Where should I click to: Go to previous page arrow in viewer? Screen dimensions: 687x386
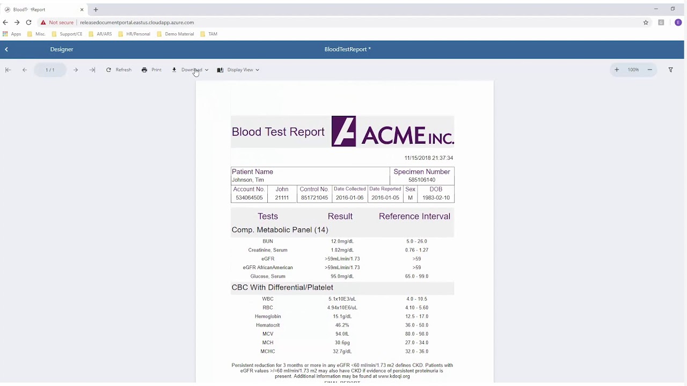pos(25,70)
